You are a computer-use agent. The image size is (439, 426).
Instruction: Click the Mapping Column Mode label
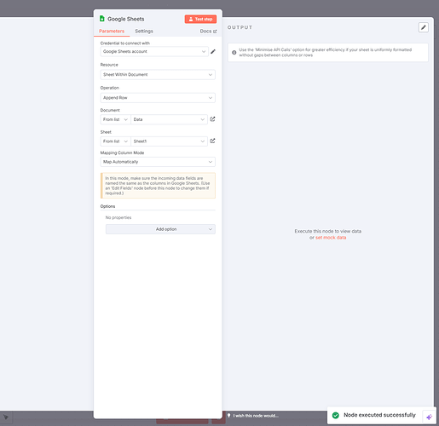click(x=122, y=153)
